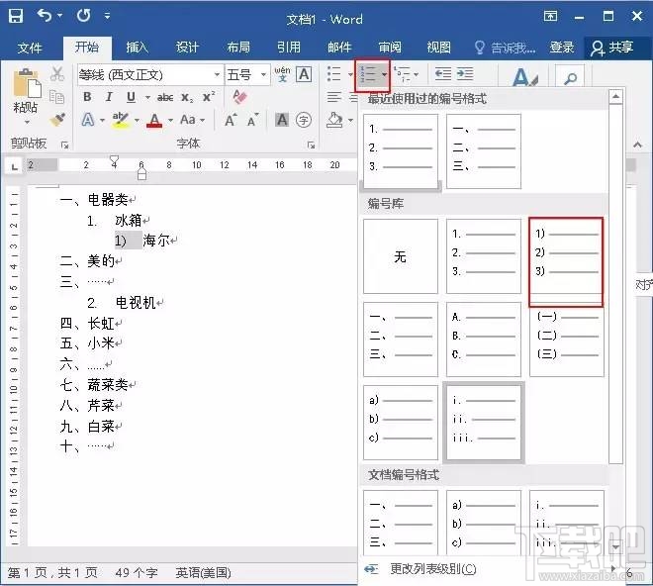653x586 pixels.
Task: Copy selection with the copy icon
Action: pos(57,97)
